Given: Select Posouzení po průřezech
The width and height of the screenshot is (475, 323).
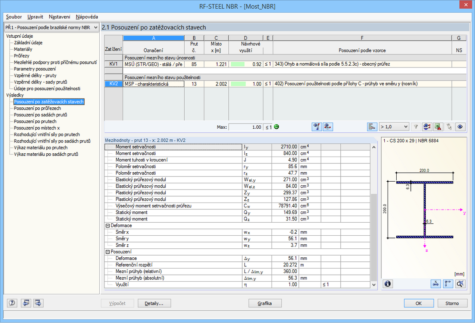Looking at the screenshot, I should 37,108.
